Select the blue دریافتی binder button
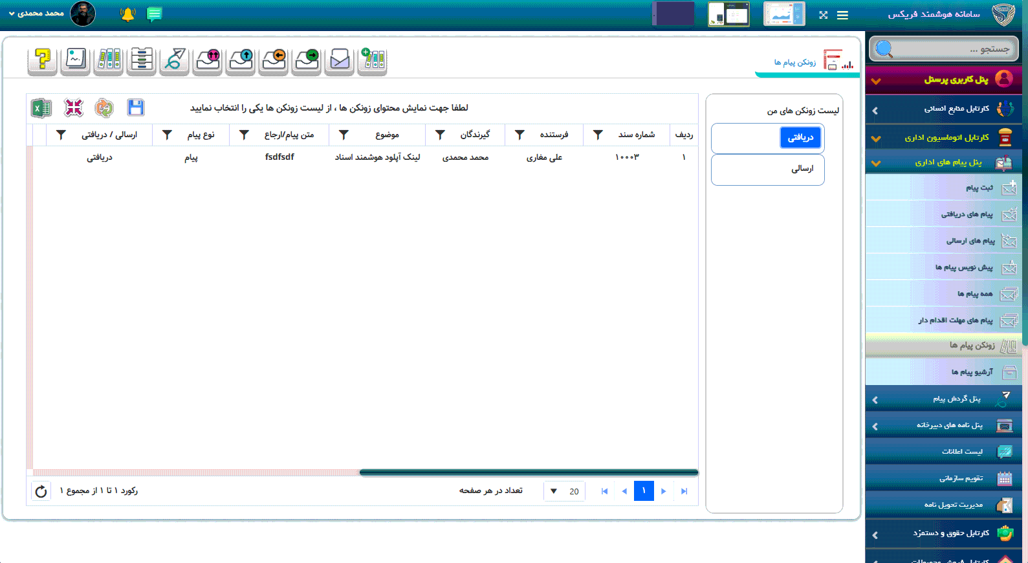This screenshot has height=563, width=1028. point(800,137)
